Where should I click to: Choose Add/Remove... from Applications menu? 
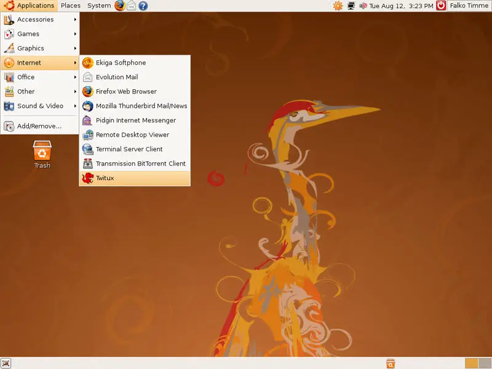pyautogui.click(x=40, y=126)
